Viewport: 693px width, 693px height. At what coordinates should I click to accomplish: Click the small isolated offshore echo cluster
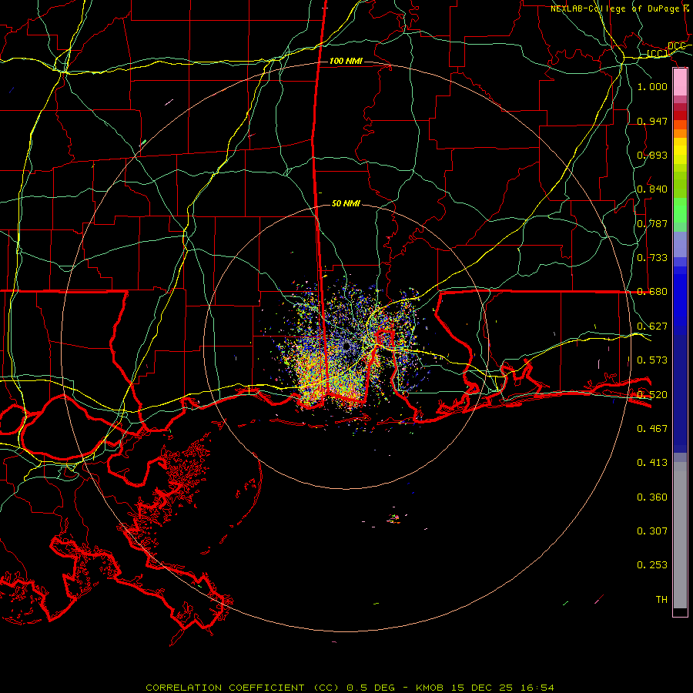pyautogui.click(x=394, y=518)
